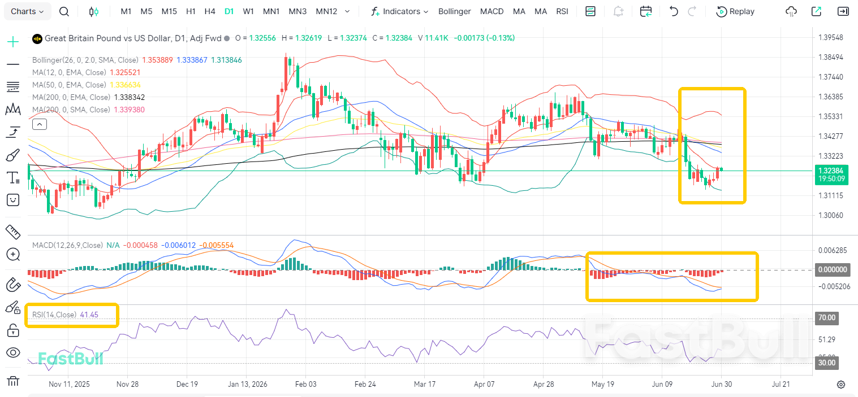The width and height of the screenshot is (858, 397).
Task: Select the ruler measure tool
Action: click(13, 232)
